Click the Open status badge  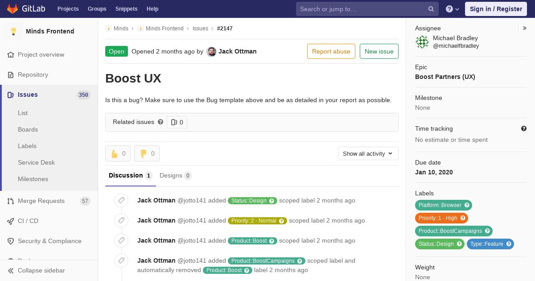116,51
